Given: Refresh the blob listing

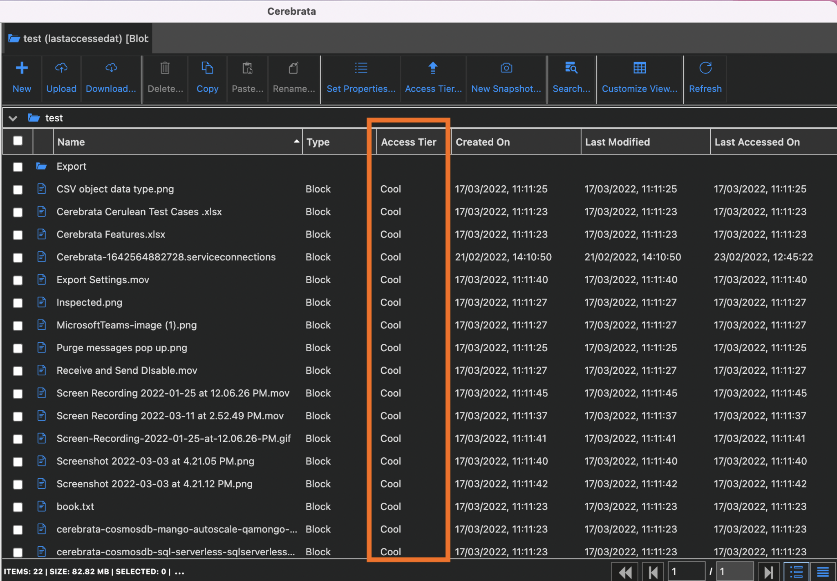Looking at the screenshot, I should click(705, 78).
